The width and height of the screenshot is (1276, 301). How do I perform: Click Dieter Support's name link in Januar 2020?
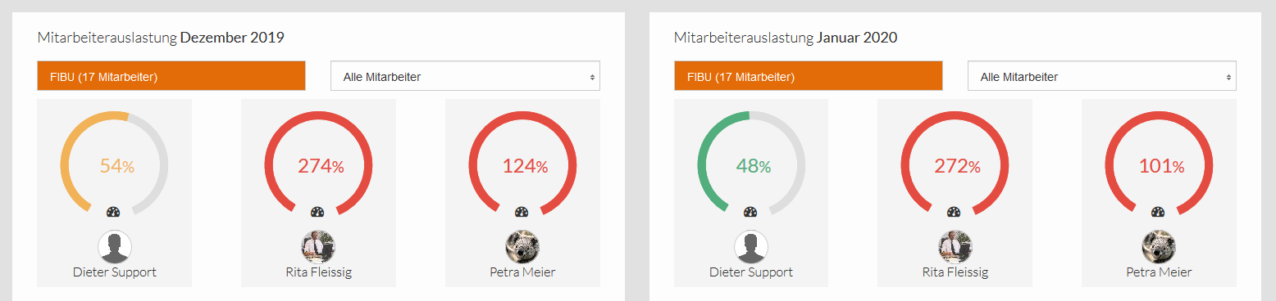(x=751, y=272)
